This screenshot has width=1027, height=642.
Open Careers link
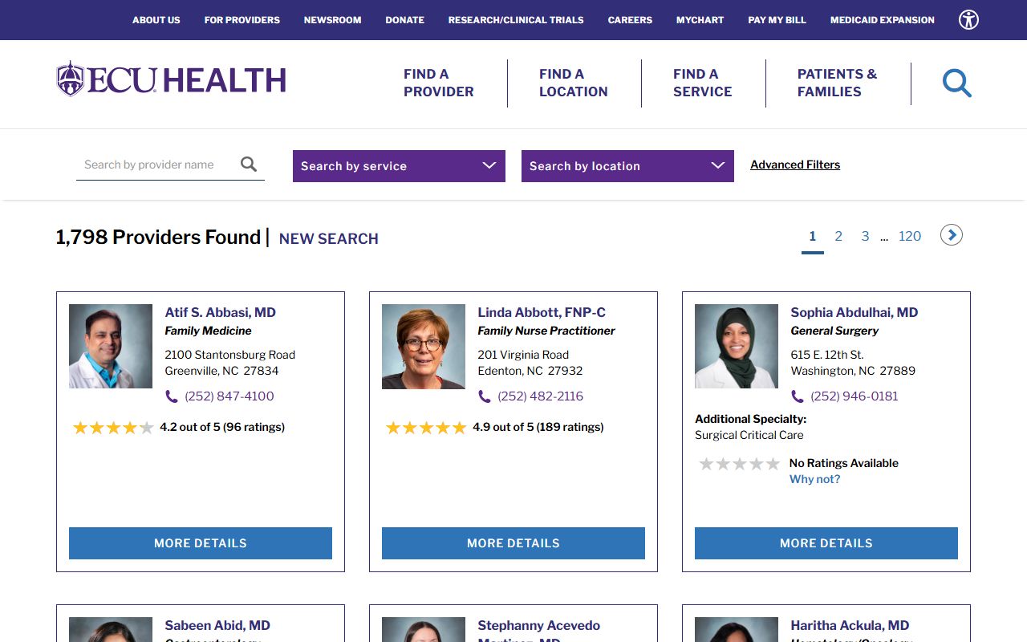(630, 20)
